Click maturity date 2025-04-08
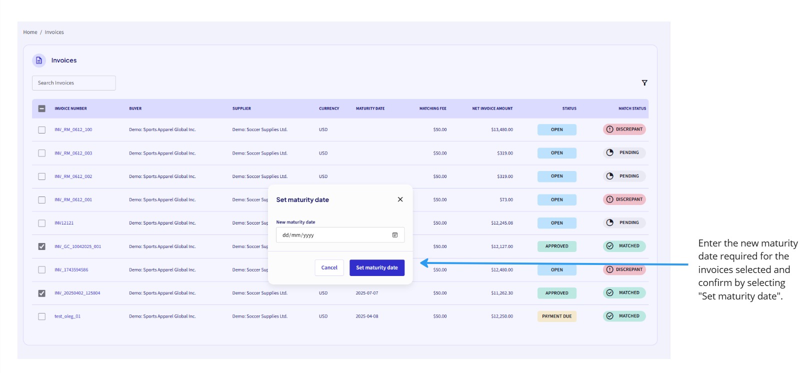This screenshot has width=810, height=373. (367, 316)
